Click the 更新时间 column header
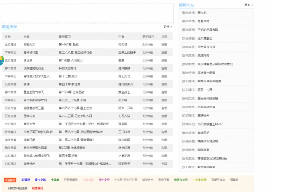The height and width of the screenshot is (192, 282). tap(148, 36)
